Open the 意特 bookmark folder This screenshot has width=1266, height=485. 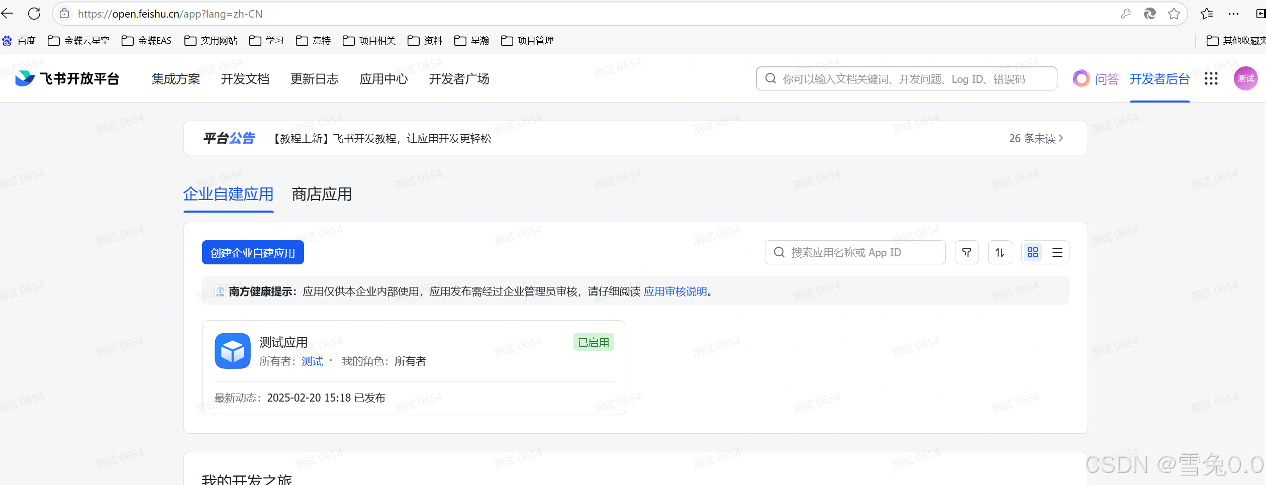[x=313, y=41]
